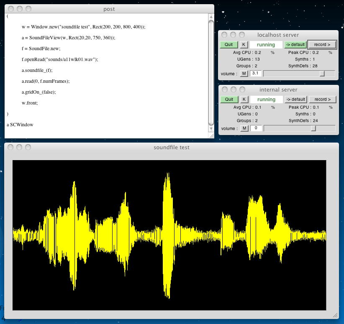The width and height of the screenshot is (344, 324).
Task: Set internal server as default
Action: [x=296, y=99]
